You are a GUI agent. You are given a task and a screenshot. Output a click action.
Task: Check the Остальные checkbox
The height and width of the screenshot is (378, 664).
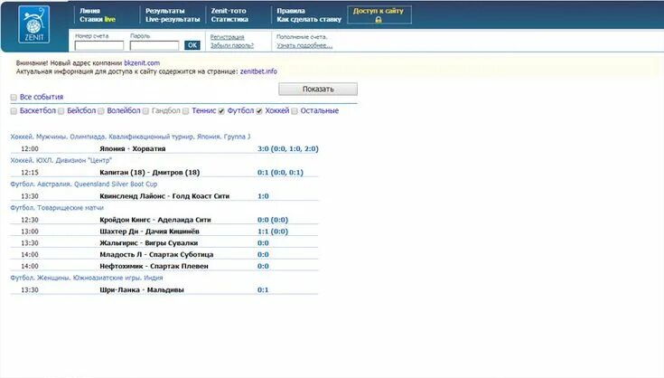point(295,111)
